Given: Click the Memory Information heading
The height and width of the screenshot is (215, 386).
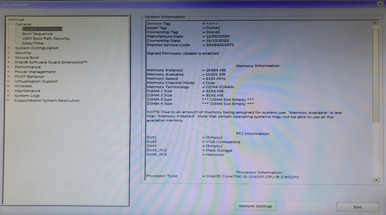Looking at the screenshot, I should coord(258,66).
